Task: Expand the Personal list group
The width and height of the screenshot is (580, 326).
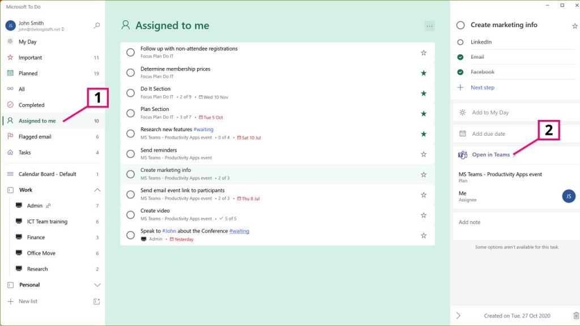Action: click(97, 285)
